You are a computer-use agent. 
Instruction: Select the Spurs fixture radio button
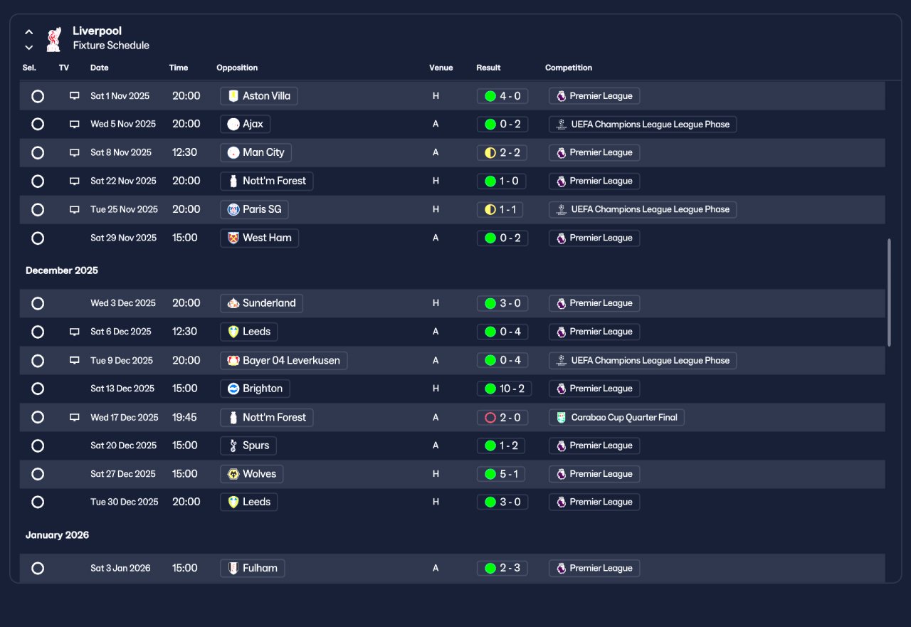pos(38,446)
